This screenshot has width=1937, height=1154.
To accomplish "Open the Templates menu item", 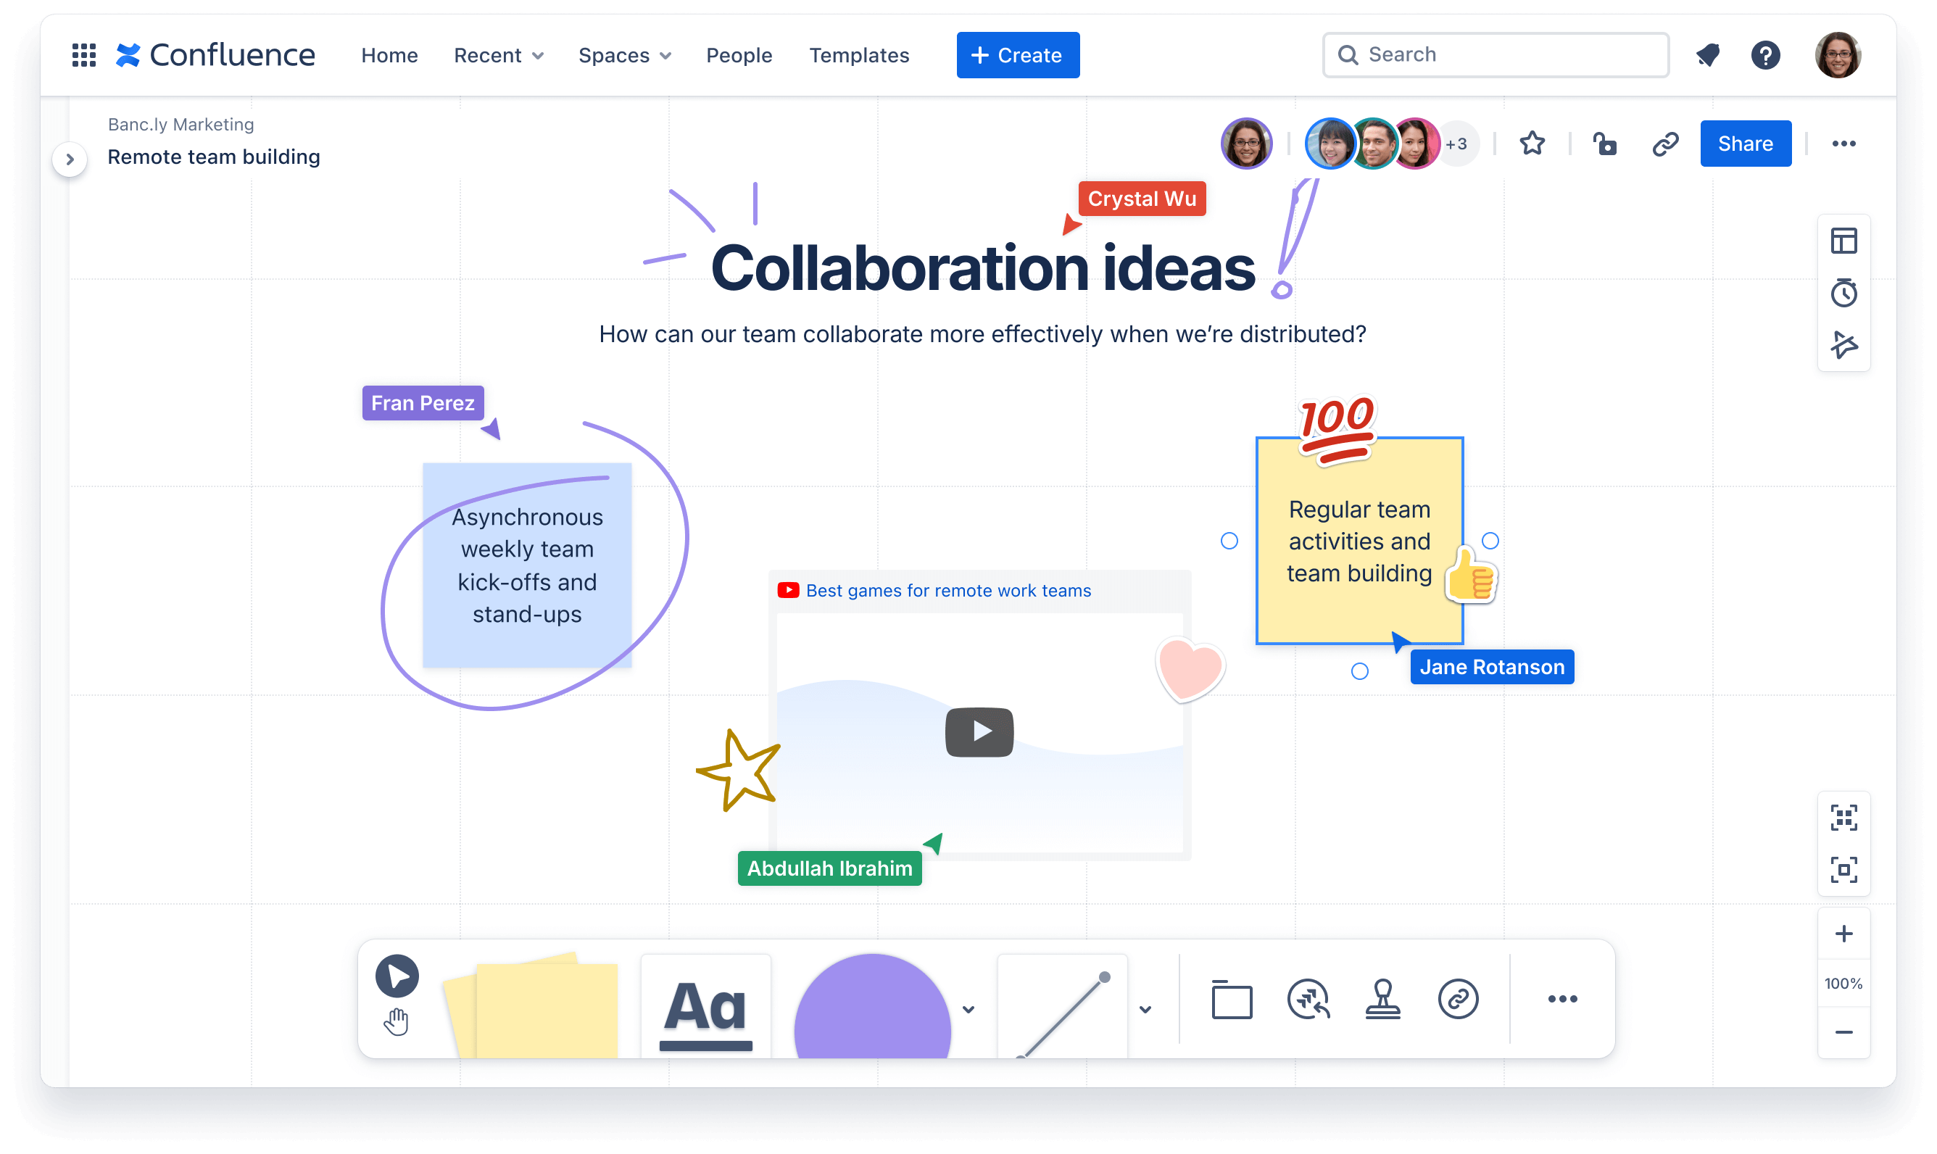I will tap(860, 55).
